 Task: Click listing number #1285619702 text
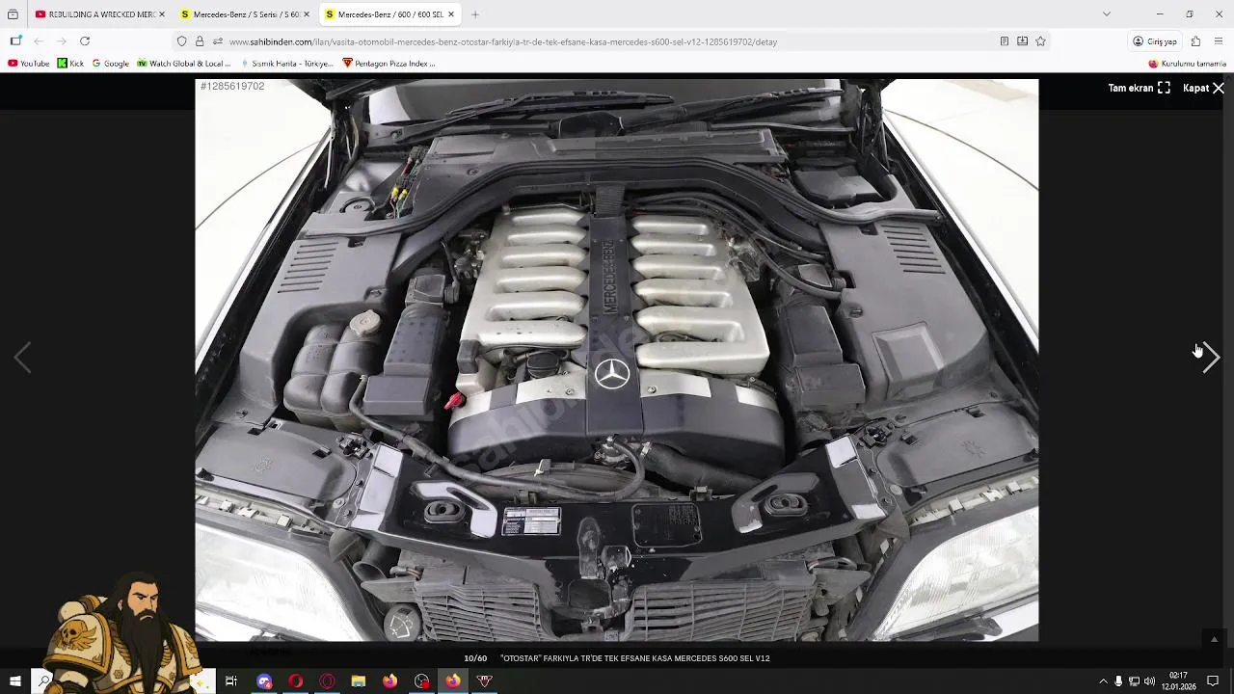tap(232, 86)
